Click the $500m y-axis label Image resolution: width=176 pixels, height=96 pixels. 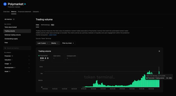pos(41,80)
